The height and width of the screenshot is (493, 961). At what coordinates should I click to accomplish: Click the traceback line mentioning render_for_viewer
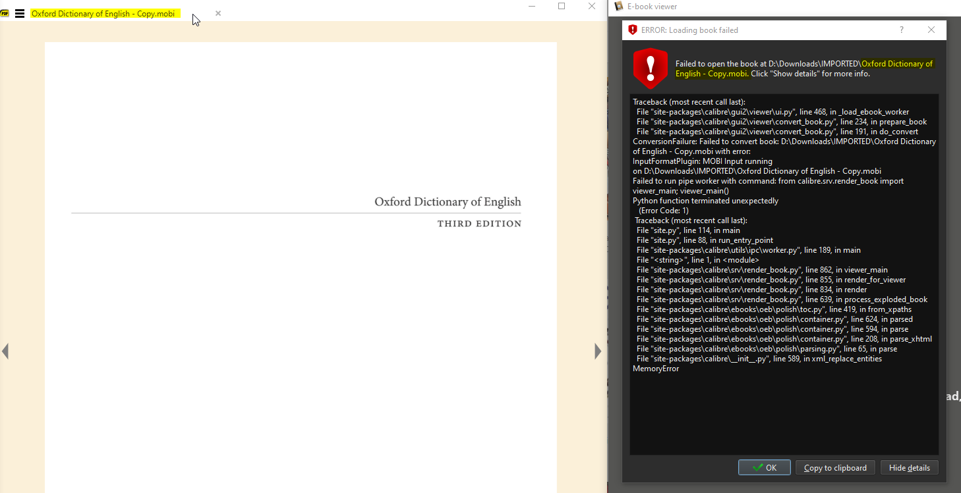(x=771, y=280)
